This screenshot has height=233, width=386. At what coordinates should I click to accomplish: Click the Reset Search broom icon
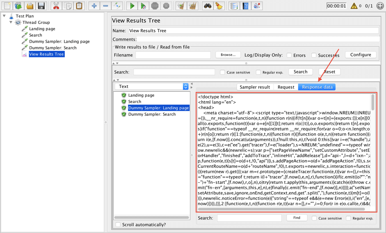click(x=219, y=6)
